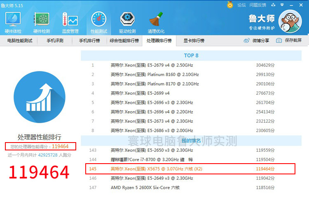The width and height of the screenshot is (309, 207).
Task: Click score 261704分
Action: coord(265,102)
